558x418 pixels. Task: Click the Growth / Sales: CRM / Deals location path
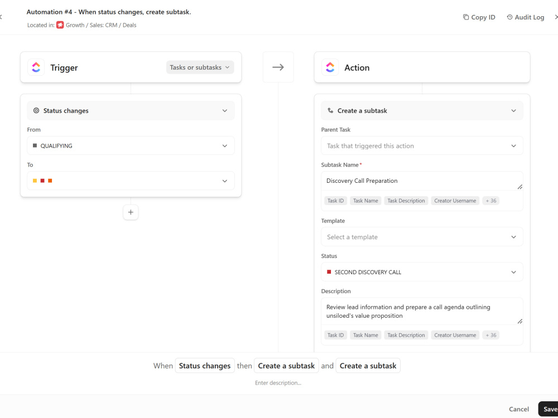[101, 25]
